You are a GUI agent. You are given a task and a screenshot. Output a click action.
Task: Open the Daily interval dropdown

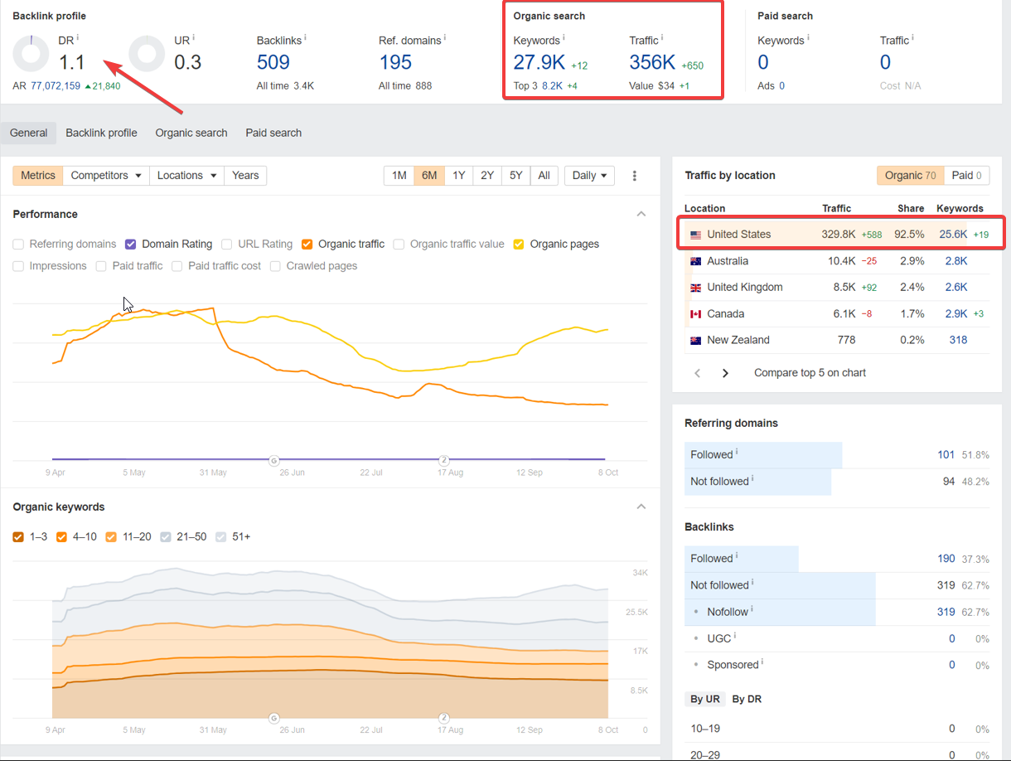coord(589,176)
